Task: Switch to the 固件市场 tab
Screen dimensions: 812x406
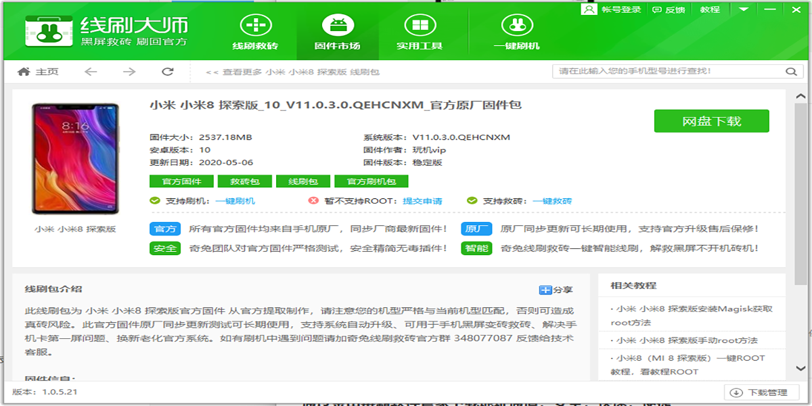Action: [337, 32]
